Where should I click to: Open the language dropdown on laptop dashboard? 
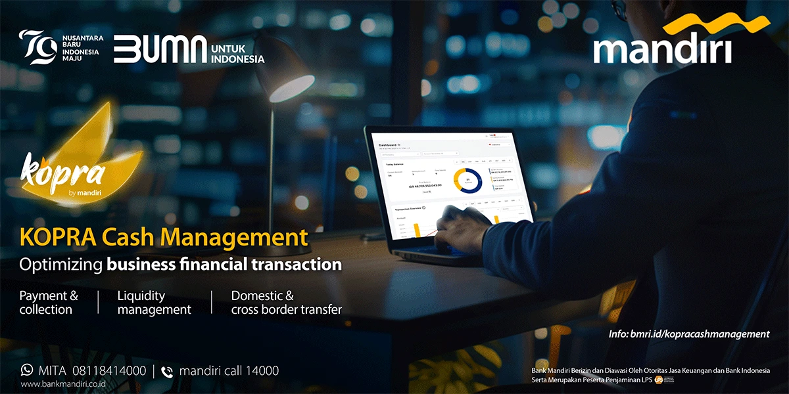tap(500, 144)
